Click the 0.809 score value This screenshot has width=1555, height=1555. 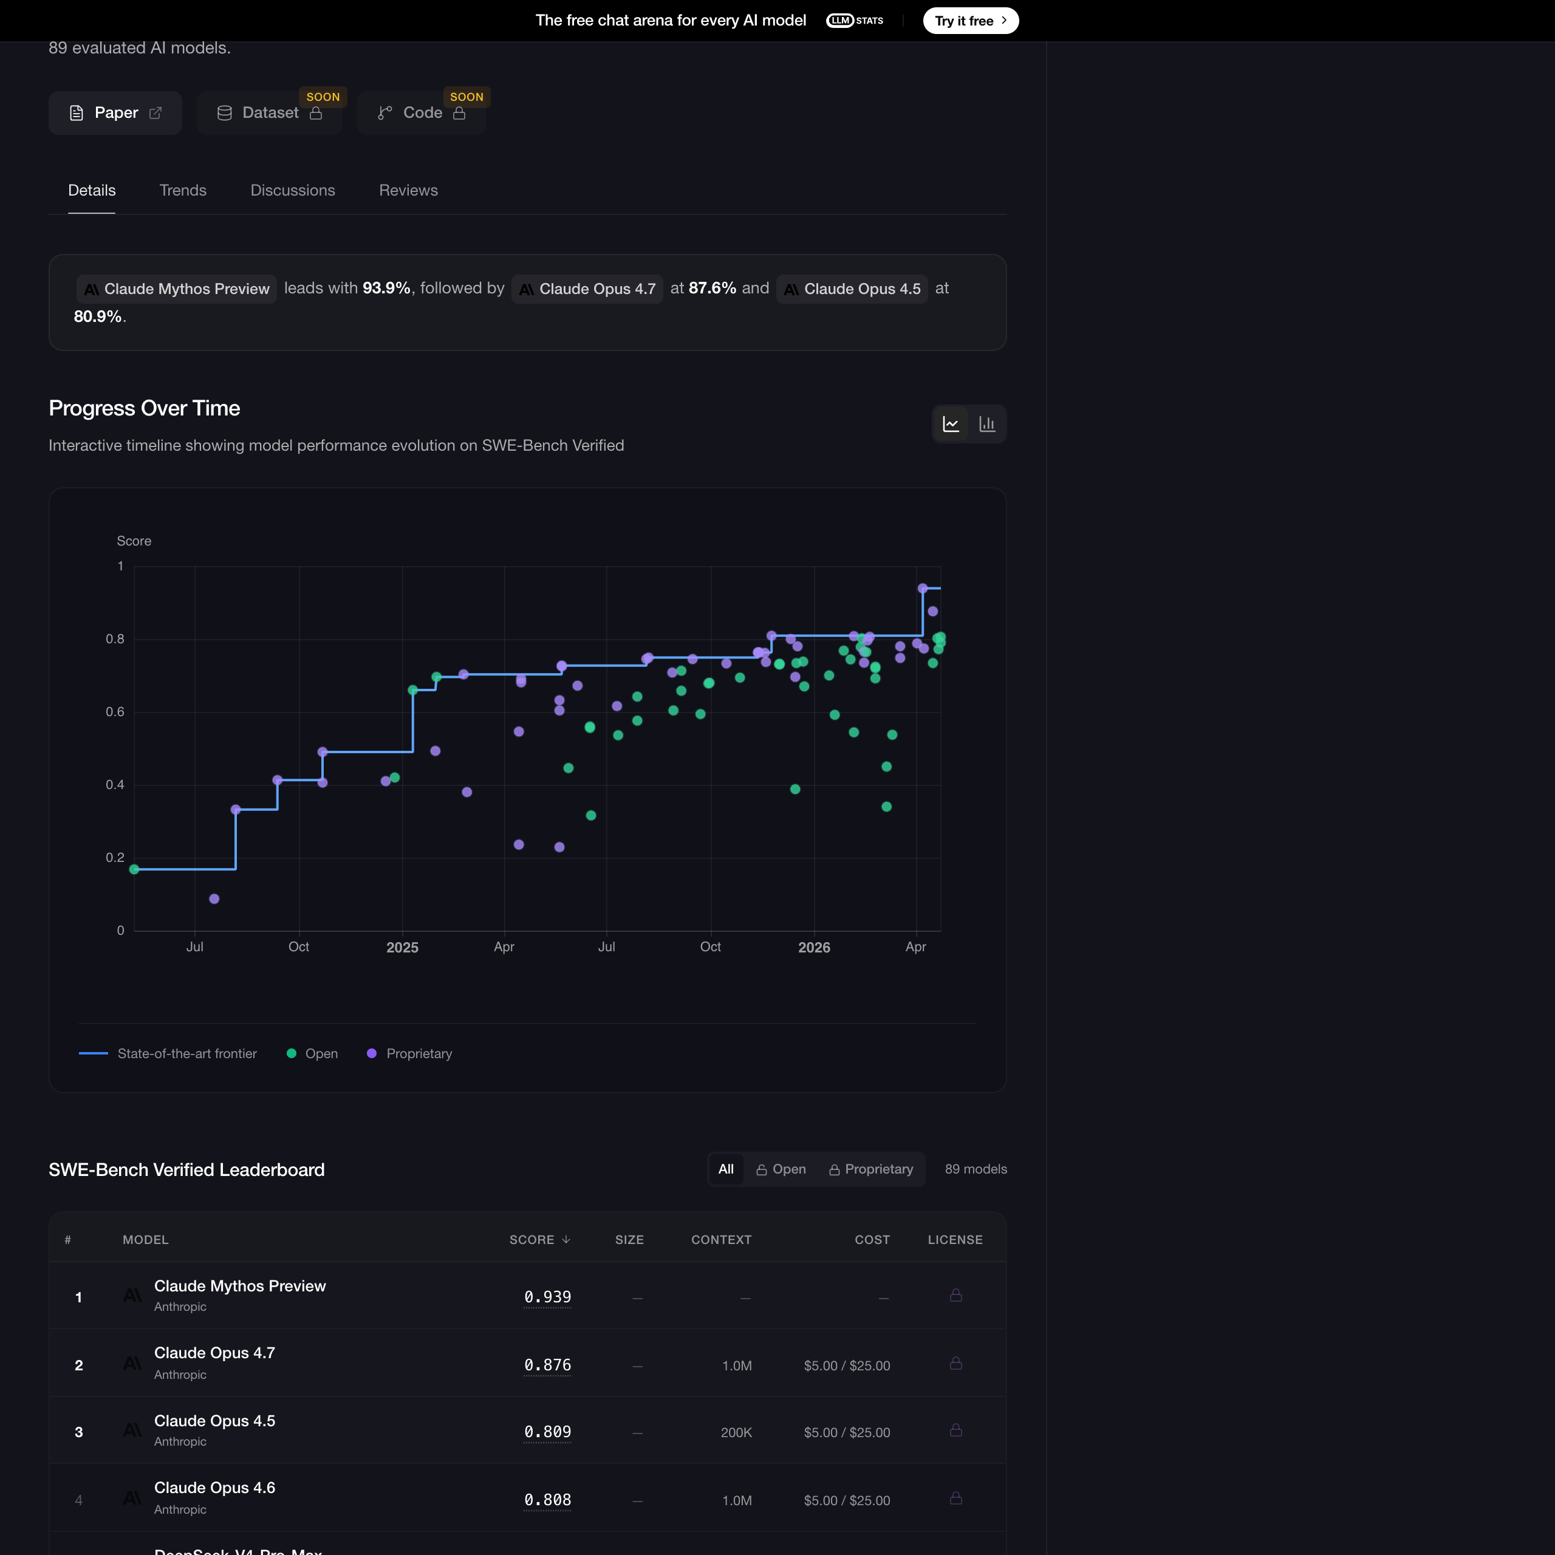pos(547,1432)
